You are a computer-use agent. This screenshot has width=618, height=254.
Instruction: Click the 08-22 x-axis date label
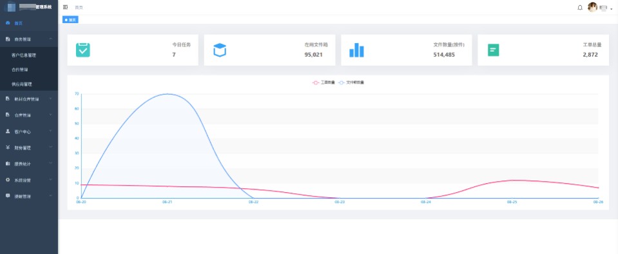(253, 202)
